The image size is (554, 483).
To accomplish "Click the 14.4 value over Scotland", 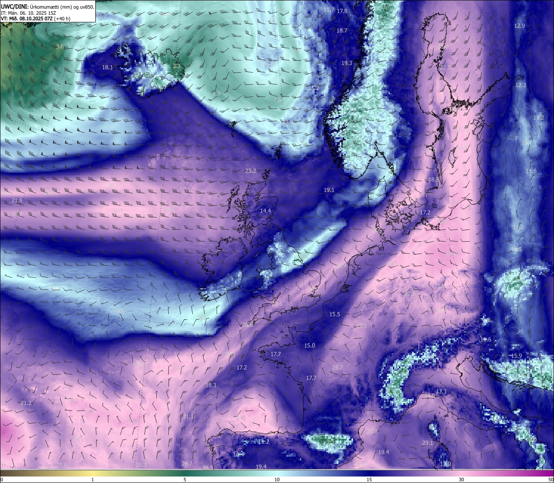I will [265, 211].
